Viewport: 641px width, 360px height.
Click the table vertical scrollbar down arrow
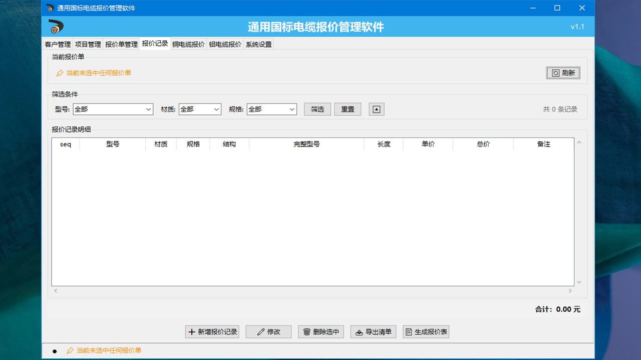pyautogui.click(x=579, y=282)
